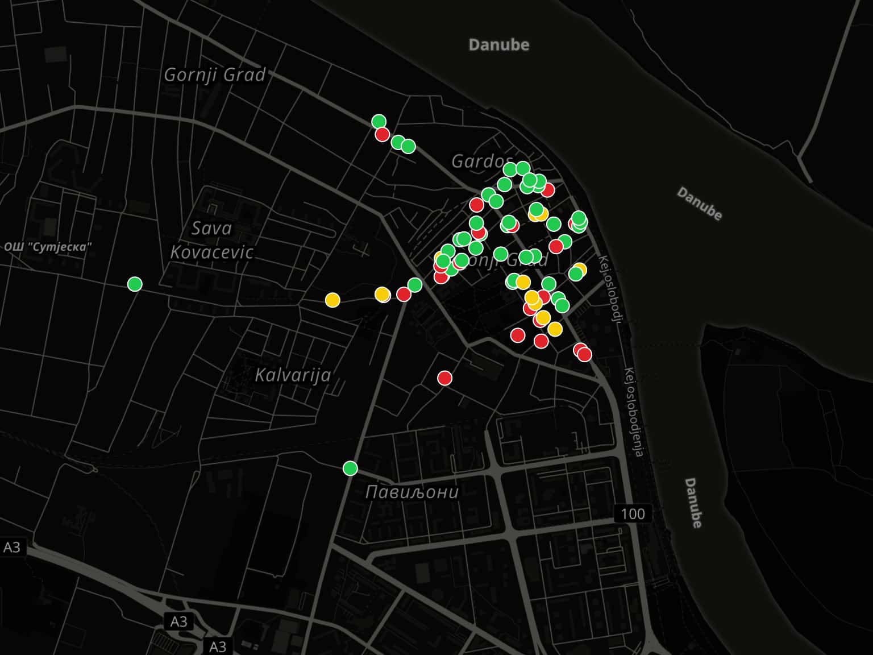Click the Павиљони area label
Image resolution: width=873 pixels, height=655 pixels.
tap(411, 492)
